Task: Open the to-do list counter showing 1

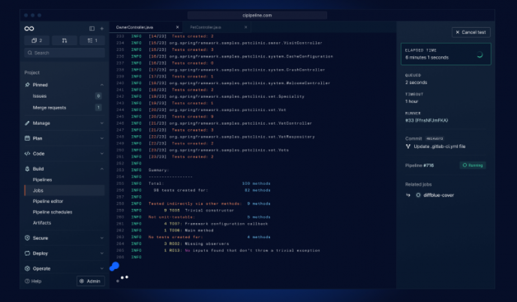Action: click(x=92, y=41)
